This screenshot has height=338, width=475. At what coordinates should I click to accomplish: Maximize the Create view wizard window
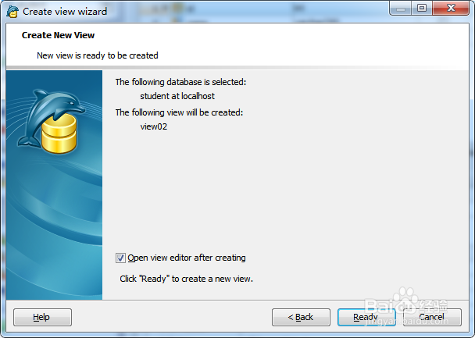pyautogui.click(x=422, y=8)
